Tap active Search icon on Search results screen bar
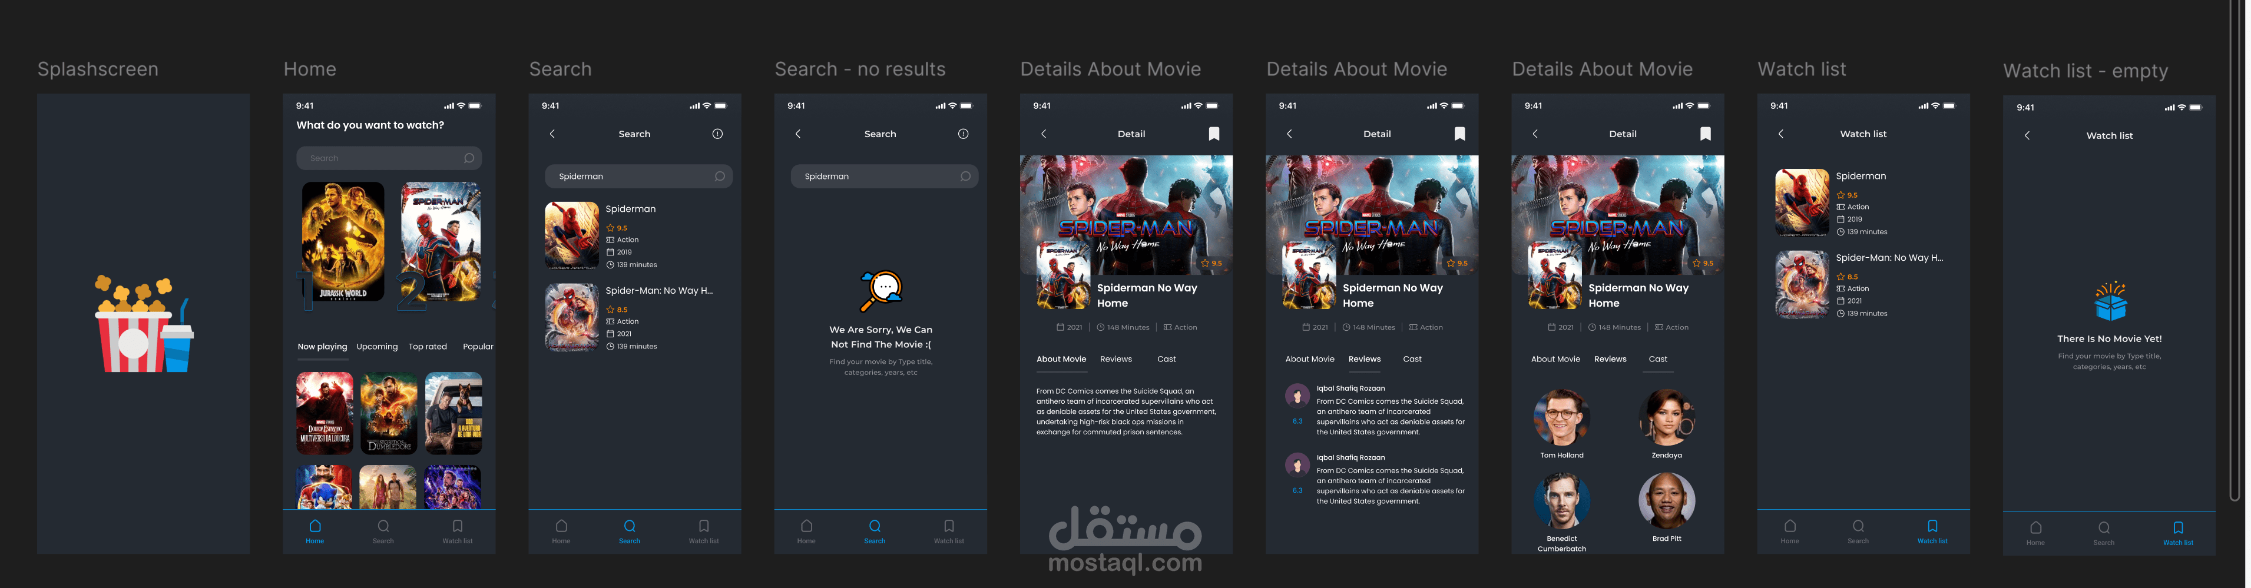This screenshot has height=588, width=2251. pyautogui.click(x=630, y=526)
